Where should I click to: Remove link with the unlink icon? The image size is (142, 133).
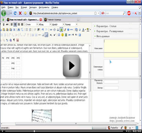tap(54, 30)
